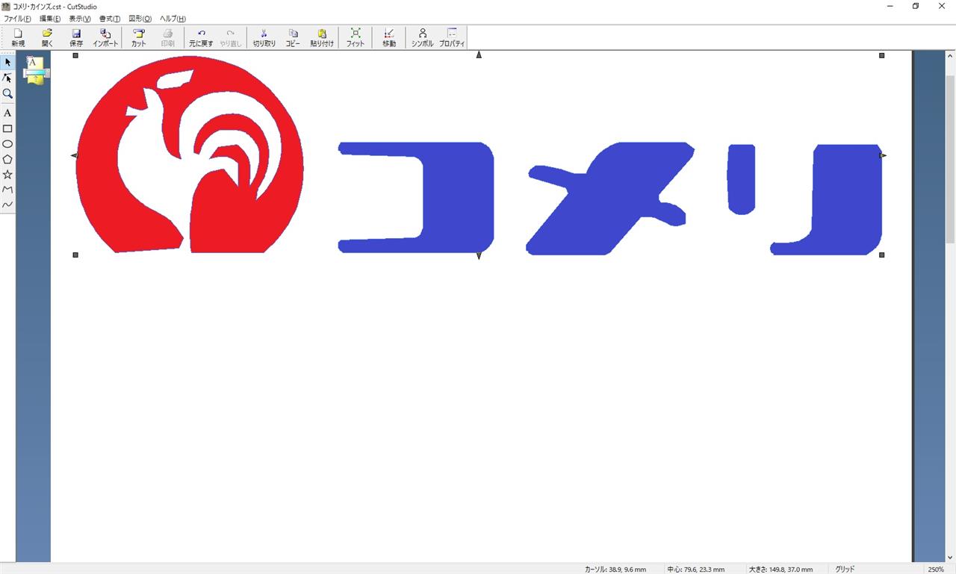Click the printer setup icon on canvas

click(36, 71)
